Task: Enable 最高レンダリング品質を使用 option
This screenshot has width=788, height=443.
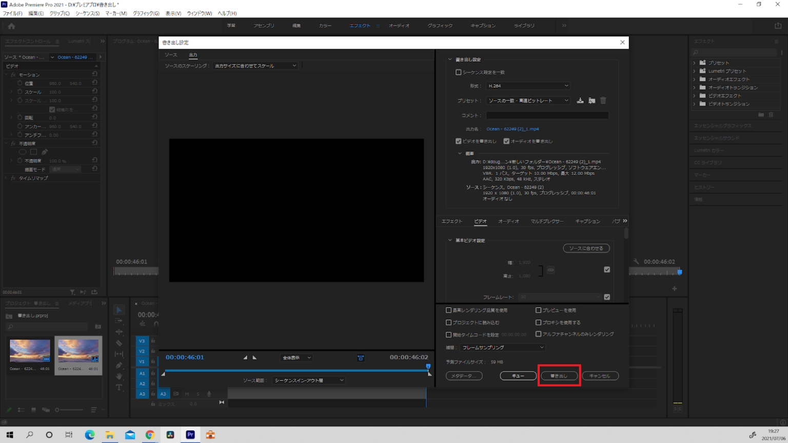Action: tap(449, 310)
